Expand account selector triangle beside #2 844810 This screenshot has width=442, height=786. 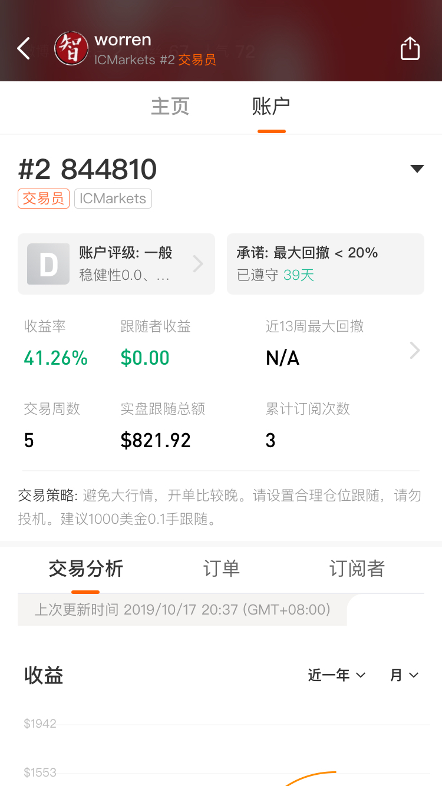coord(417,169)
